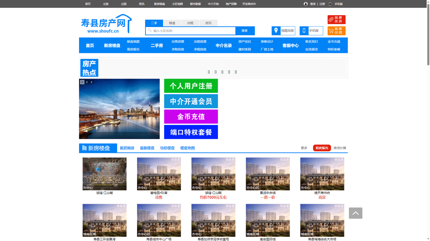Open 出售 in the top bar
Screen dimensions: 430x241
(106, 4)
